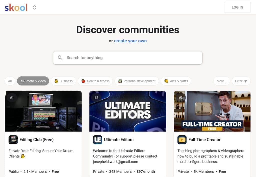Open the Ultimate Editors title
256x177 pixels.
click(x=119, y=140)
